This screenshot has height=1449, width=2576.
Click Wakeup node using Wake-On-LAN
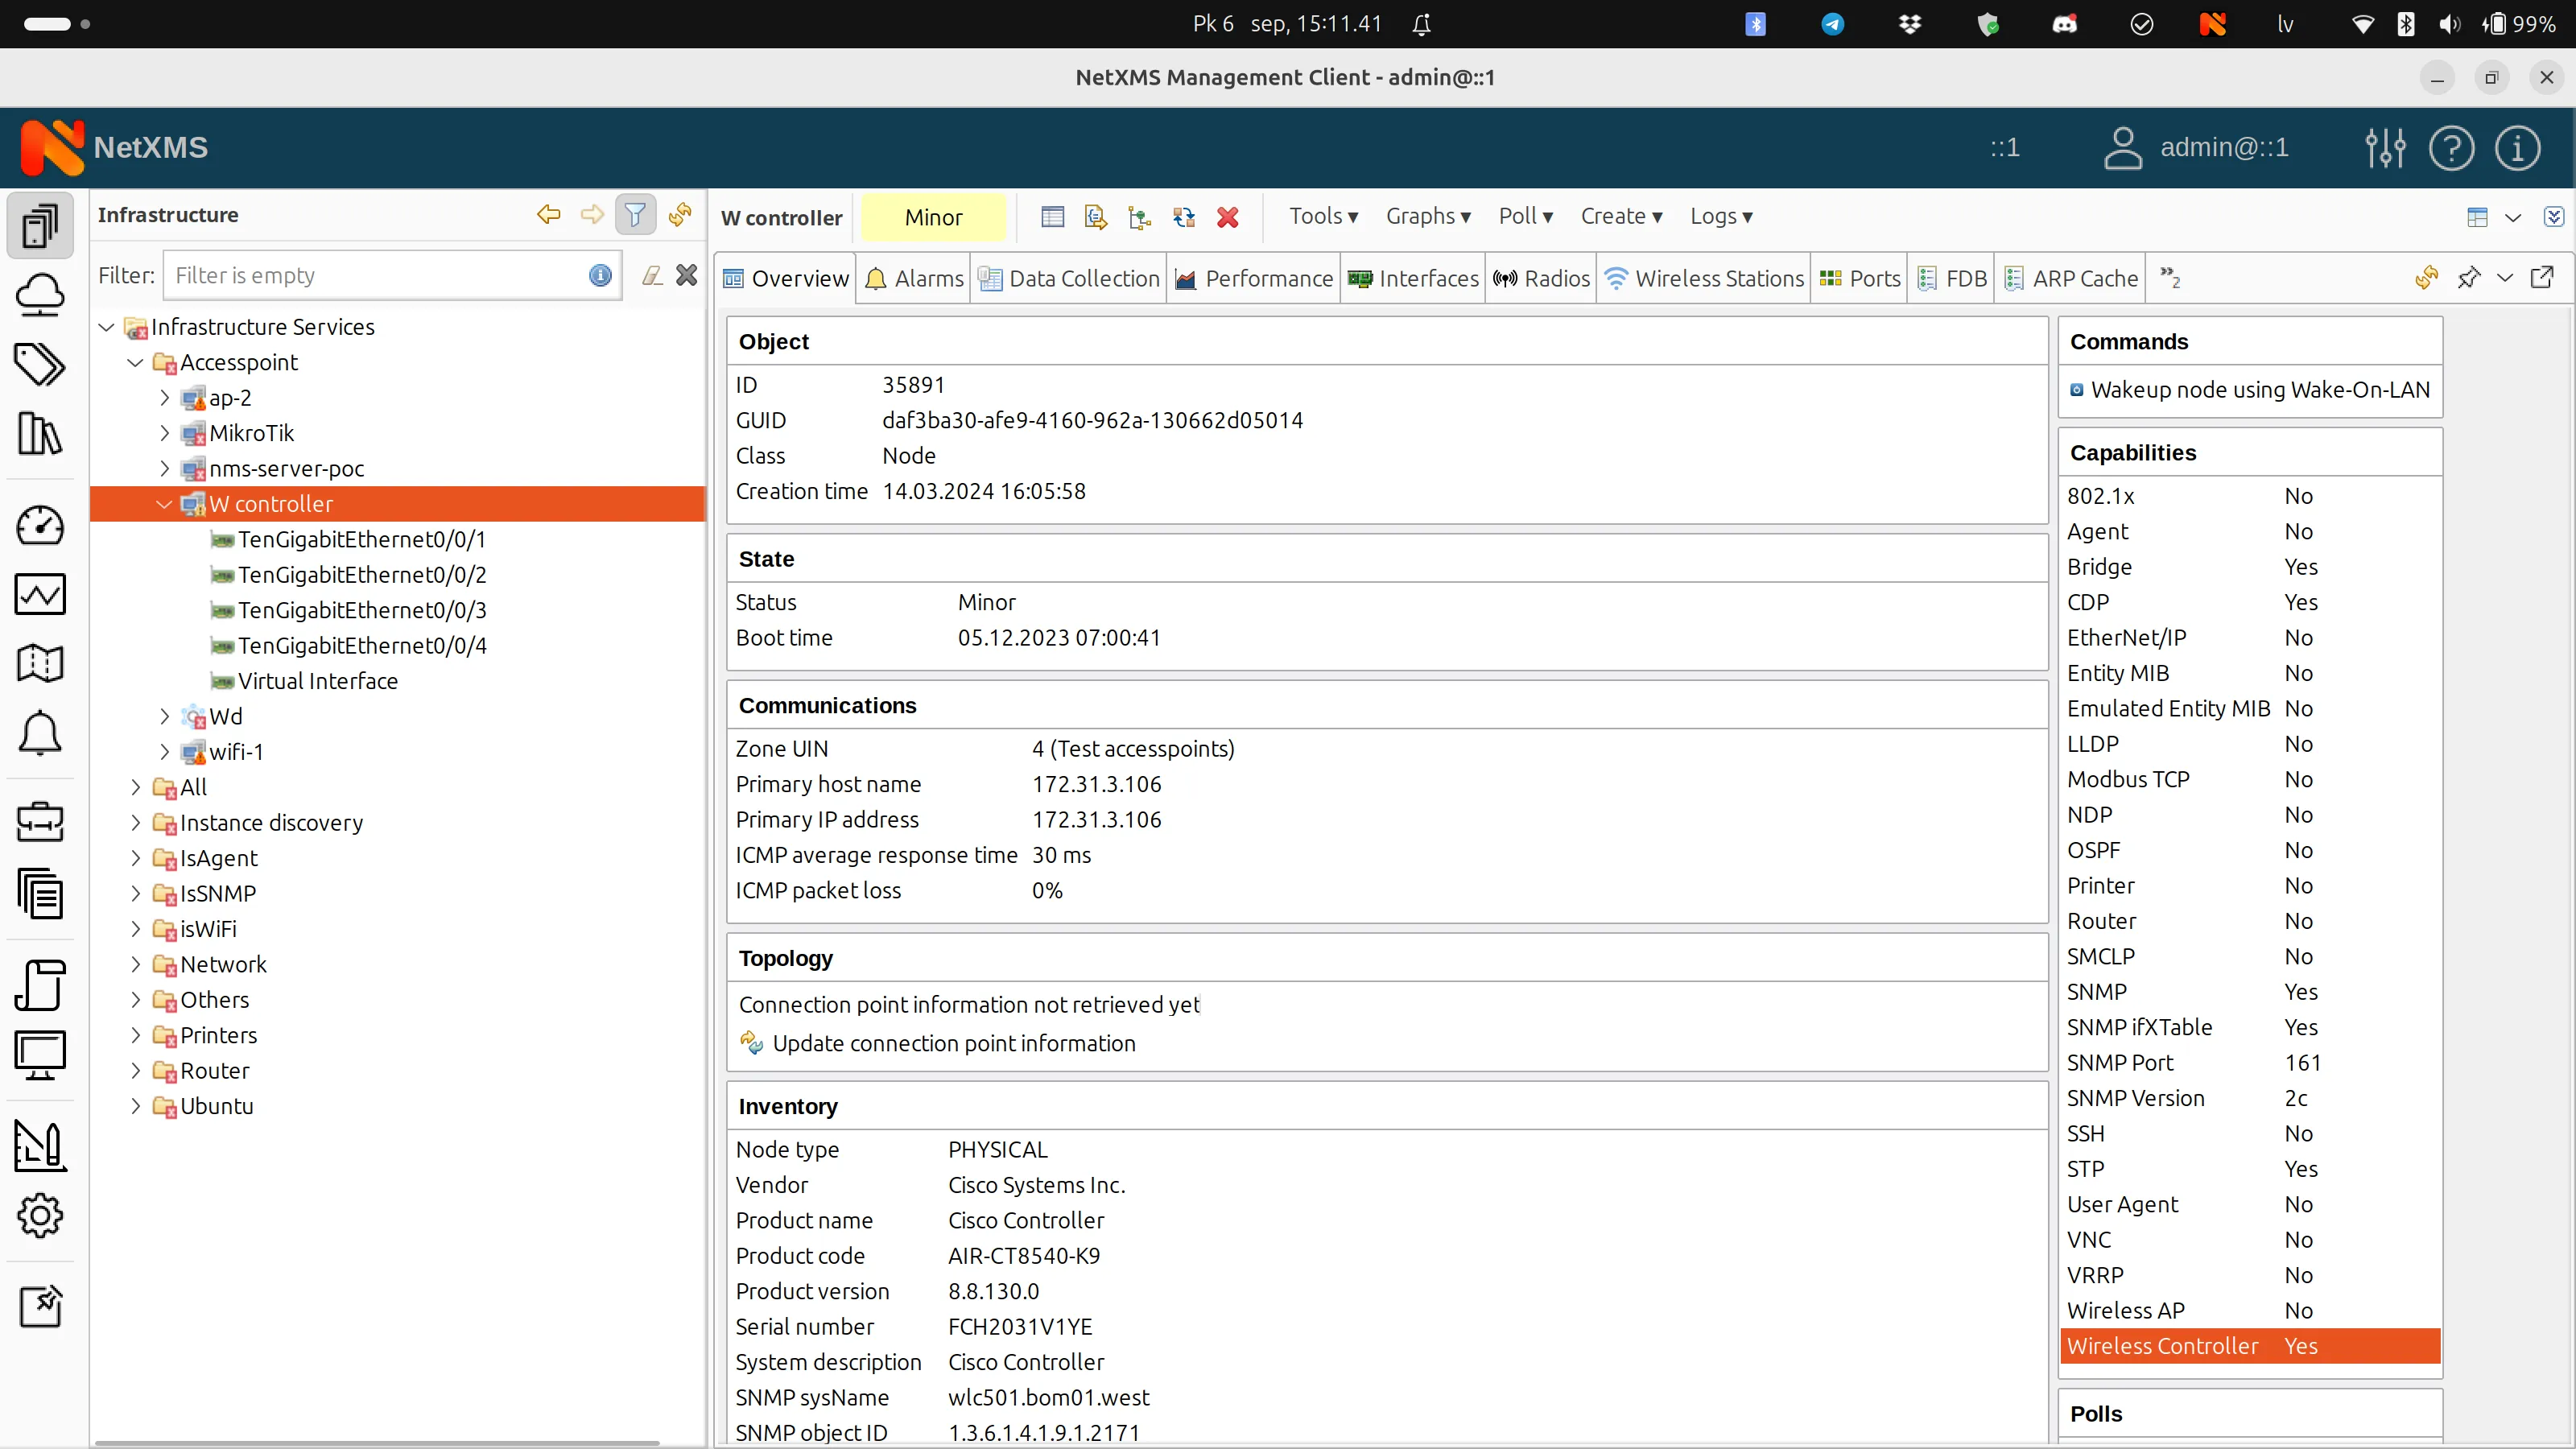coord(2258,390)
